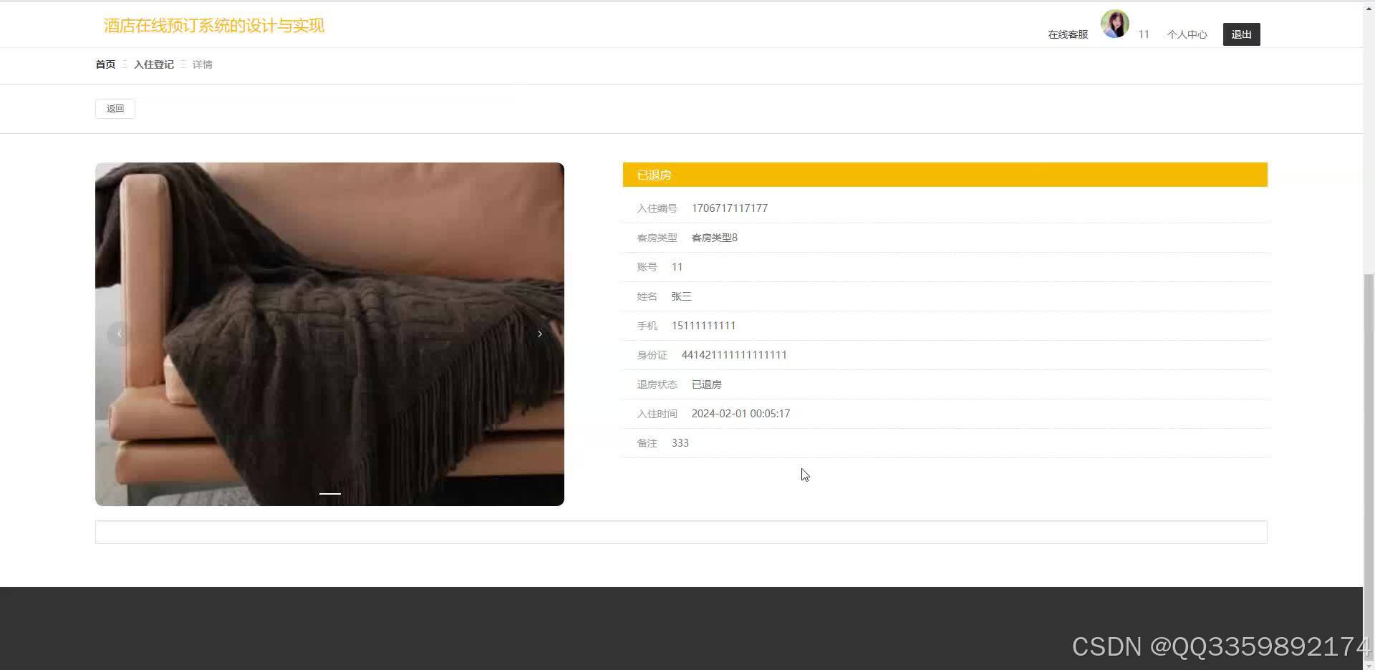1375x670 pixels.
Task: Select the name value 张三
Action: (681, 296)
